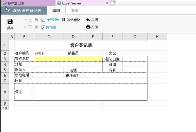Open a new browser tab

pos(113,3)
